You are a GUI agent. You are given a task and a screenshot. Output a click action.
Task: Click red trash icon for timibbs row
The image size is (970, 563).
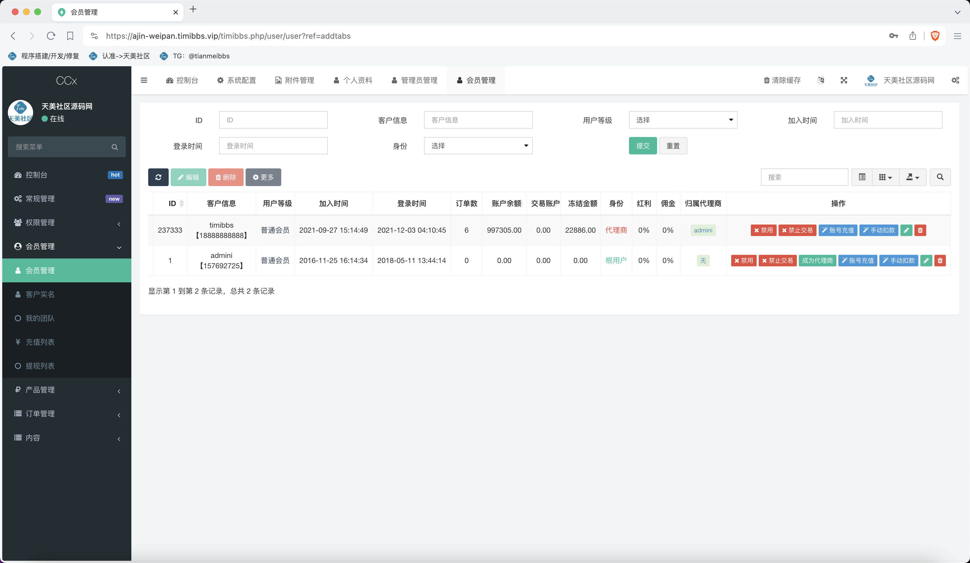click(x=920, y=230)
